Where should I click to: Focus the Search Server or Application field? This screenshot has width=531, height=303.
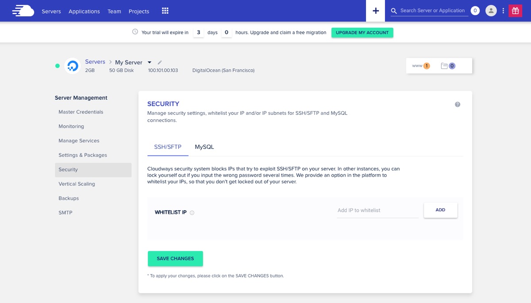(433, 11)
